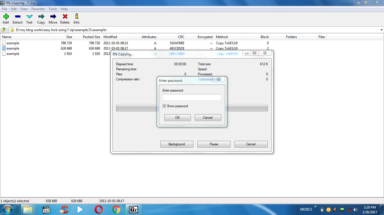The width and height of the screenshot is (384, 215).
Task: Click the Copy toolbar icon
Action: click(41, 17)
